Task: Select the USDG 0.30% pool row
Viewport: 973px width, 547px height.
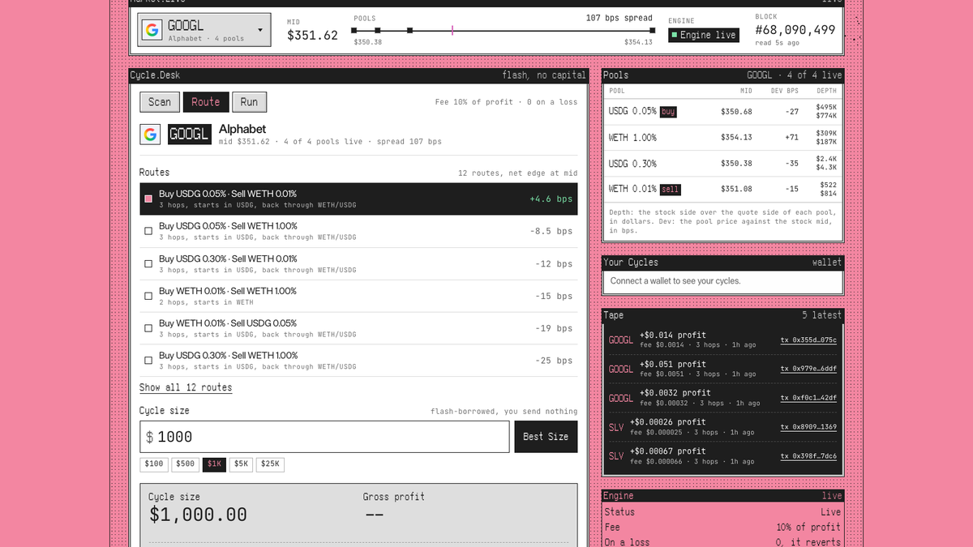Action: [722, 164]
